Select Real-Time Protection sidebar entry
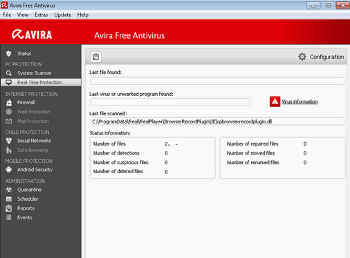This screenshot has width=350, height=258. (x=41, y=82)
